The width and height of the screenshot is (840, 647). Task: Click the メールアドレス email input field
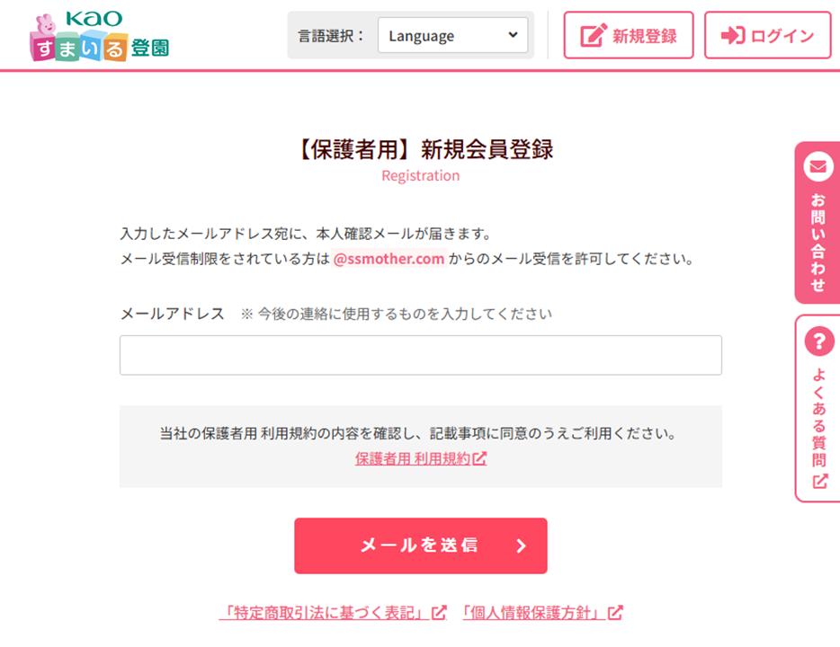420,355
